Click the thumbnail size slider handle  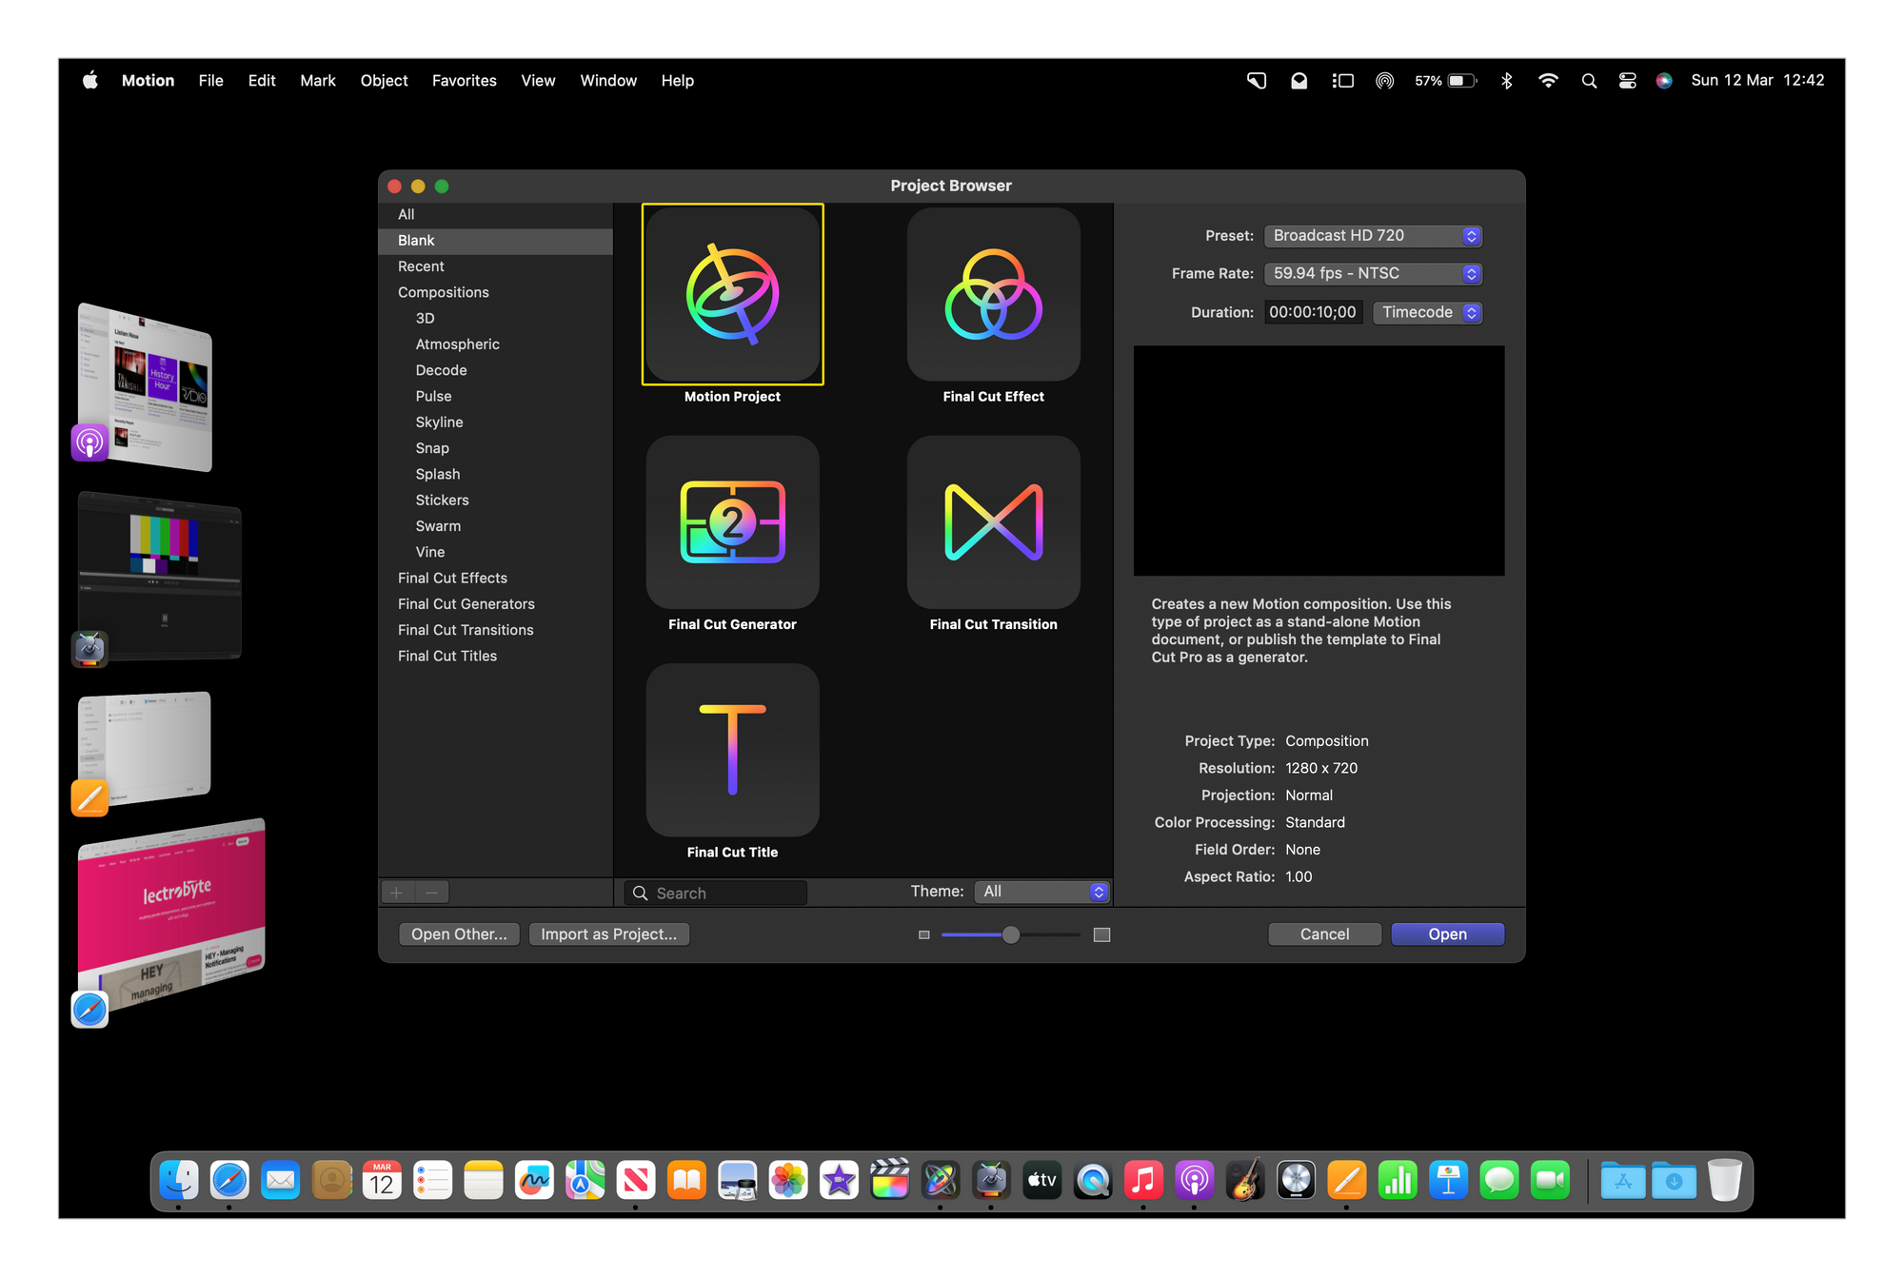click(x=1011, y=935)
